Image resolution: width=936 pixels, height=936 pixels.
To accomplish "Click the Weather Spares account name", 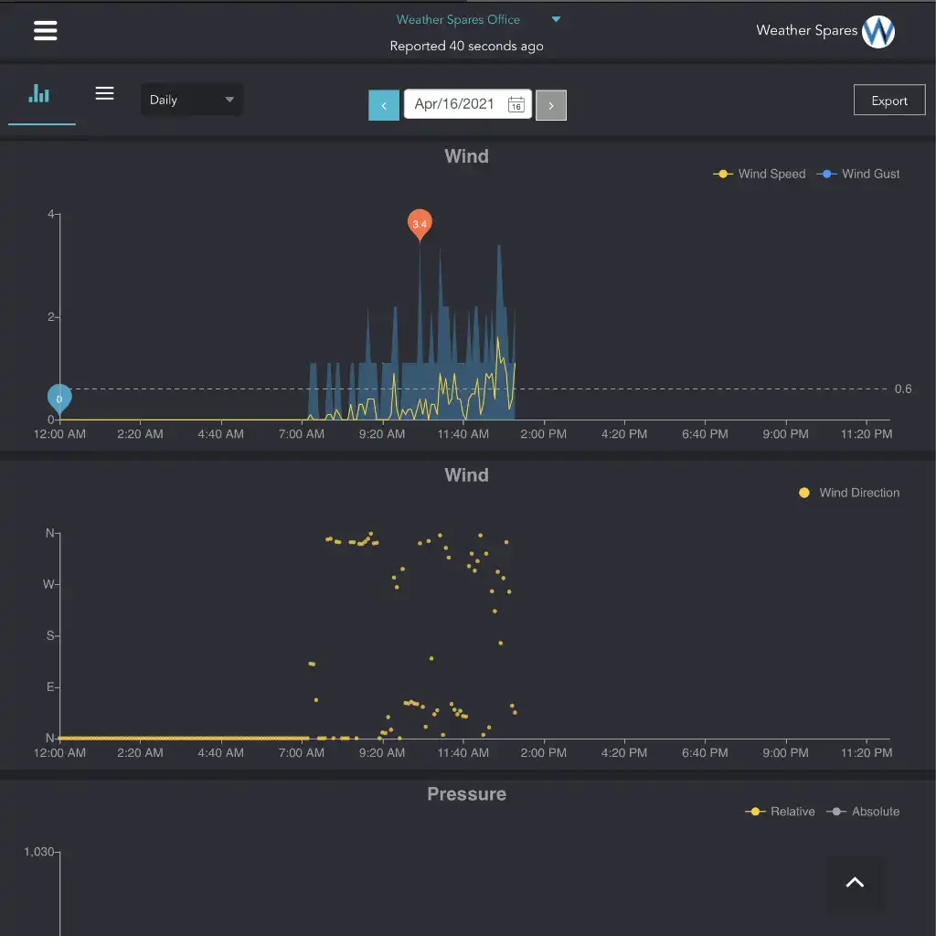I will coord(806,30).
